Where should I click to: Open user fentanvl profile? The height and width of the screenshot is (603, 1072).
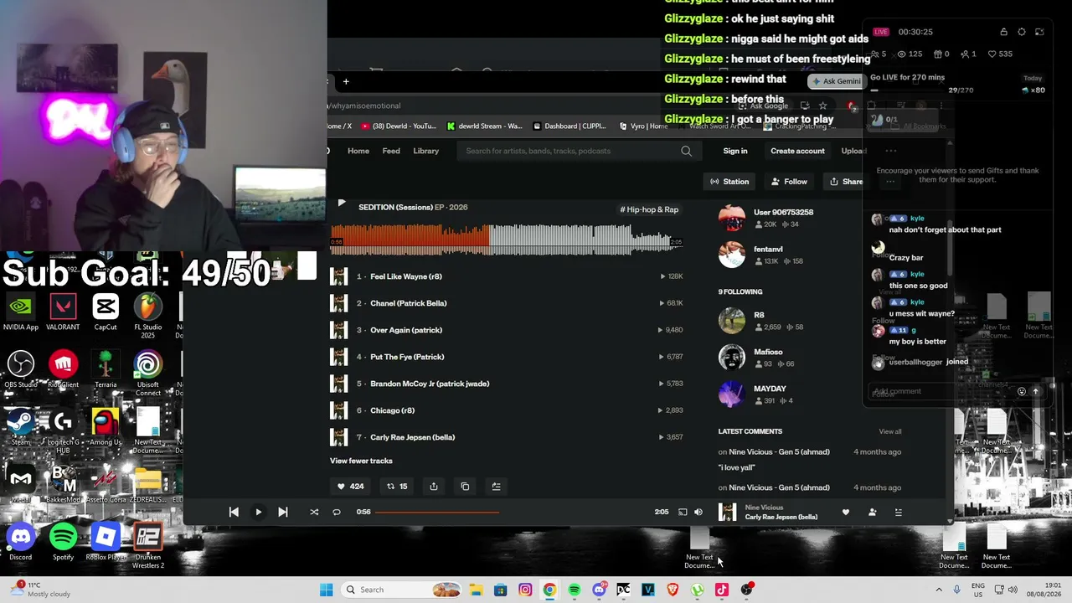768,249
